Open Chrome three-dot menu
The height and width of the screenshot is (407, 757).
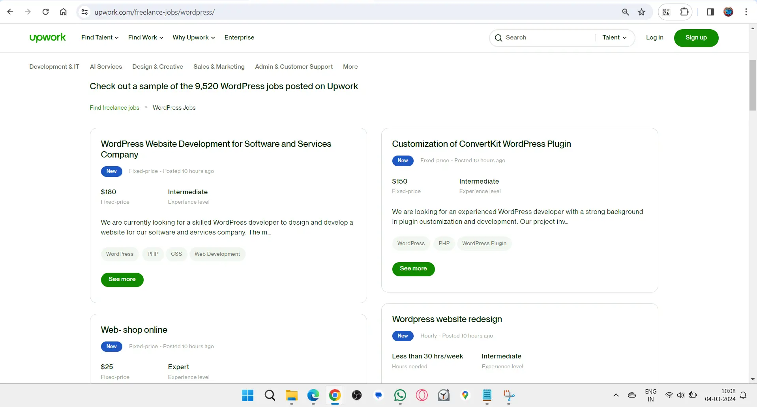click(746, 12)
